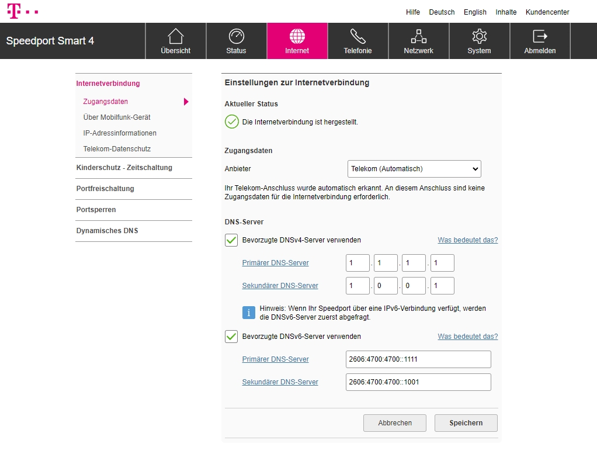This screenshot has height=454, width=597.
Task: Select IP-Adressinformationen in the sidebar
Action: click(x=120, y=133)
